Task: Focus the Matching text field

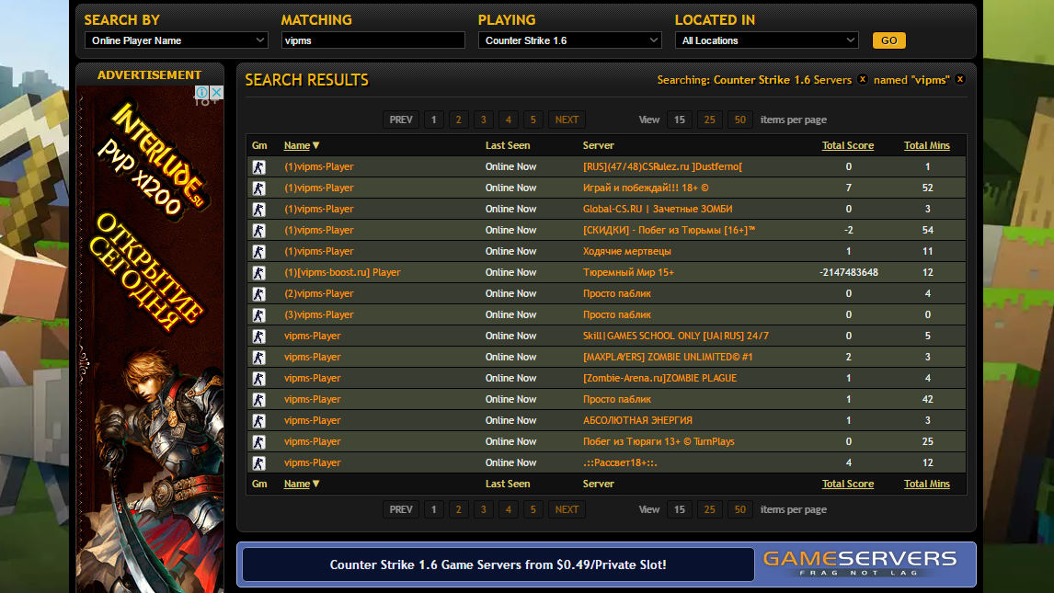Action: [373, 40]
